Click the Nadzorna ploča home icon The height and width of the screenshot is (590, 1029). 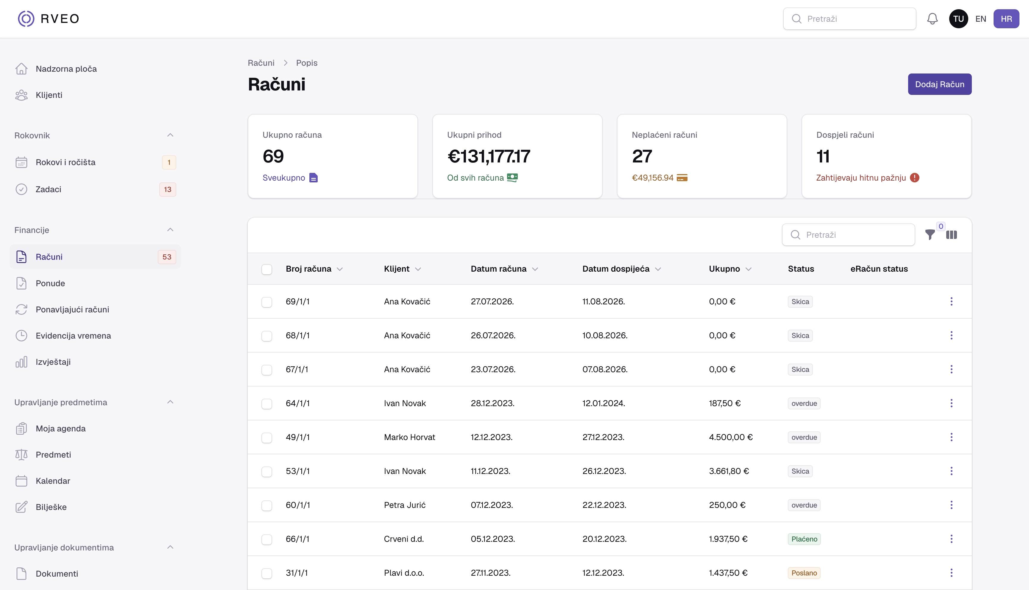(21, 69)
